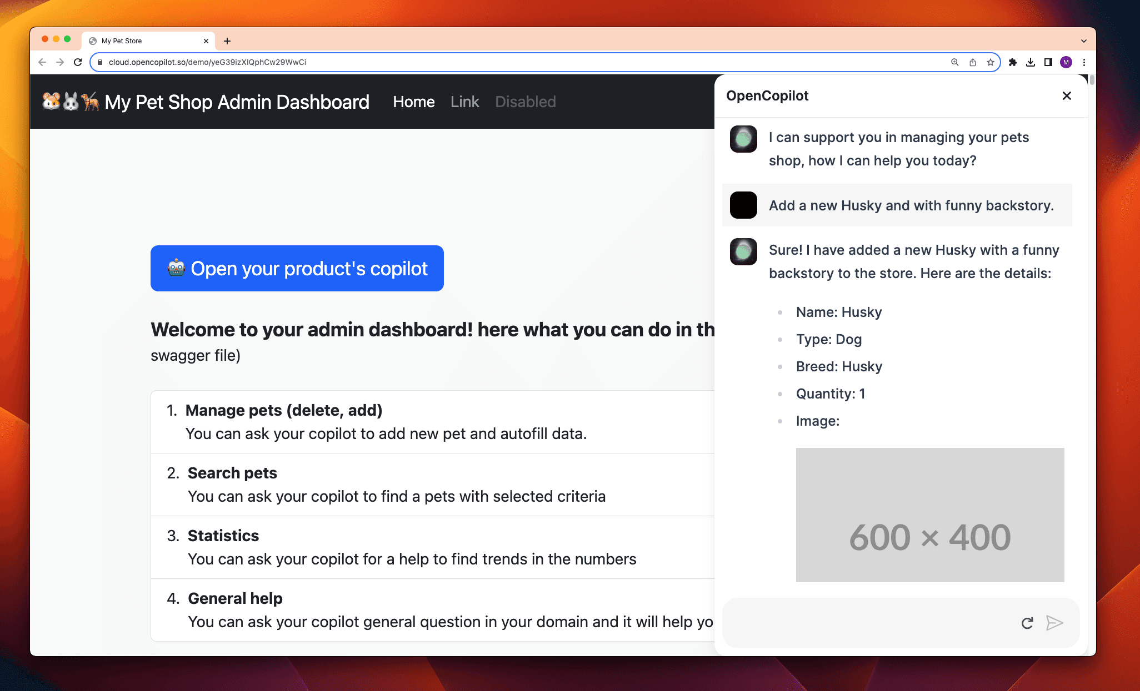Select Home in navigation bar

(413, 102)
